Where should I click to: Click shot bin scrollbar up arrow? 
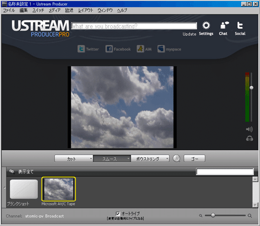pyautogui.click(x=255, y=179)
